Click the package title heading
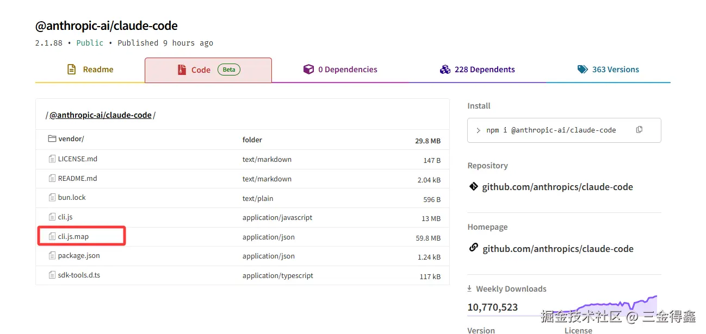 click(107, 26)
